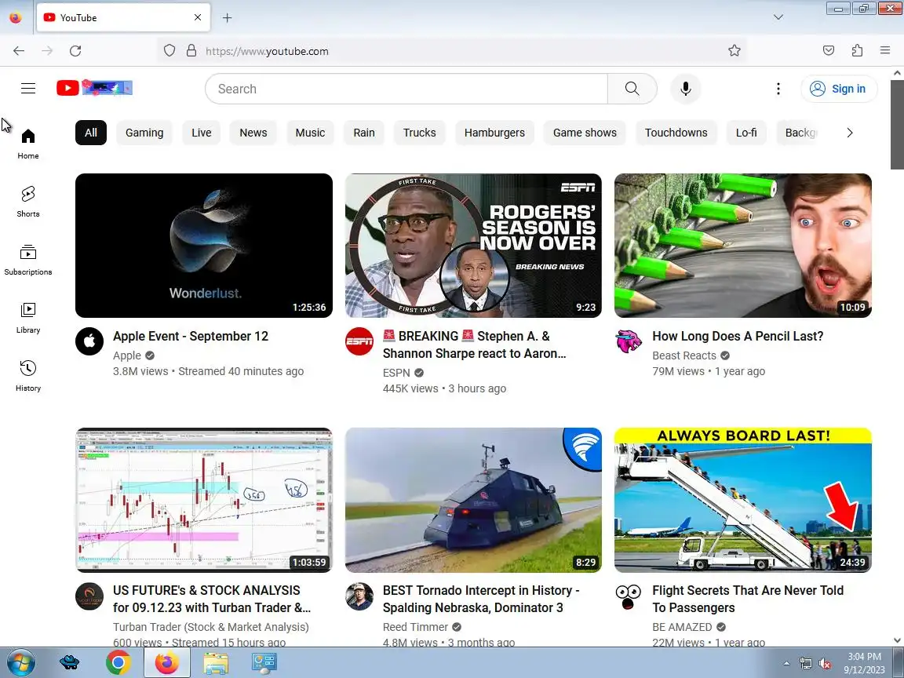The image size is (904, 678).
Task: Show hidden system tray icons
Action: (786, 664)
